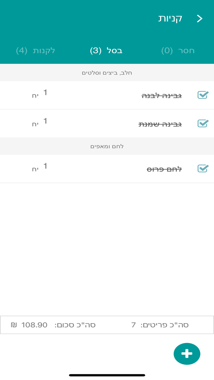
Task: Expand the shopping summary bar
Action: tap(107, 325)
